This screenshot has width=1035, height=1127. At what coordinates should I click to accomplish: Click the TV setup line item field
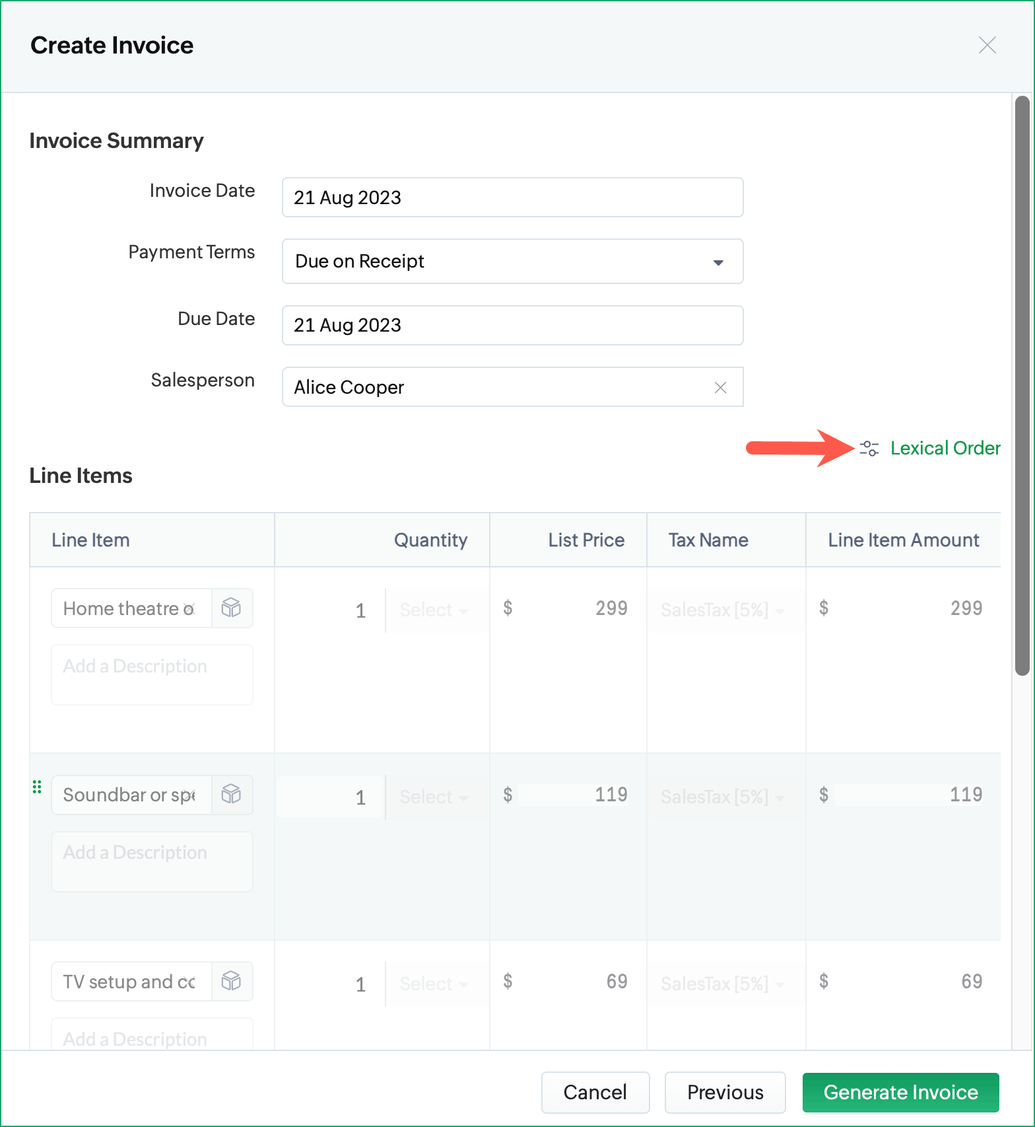(x=131, y=981)
